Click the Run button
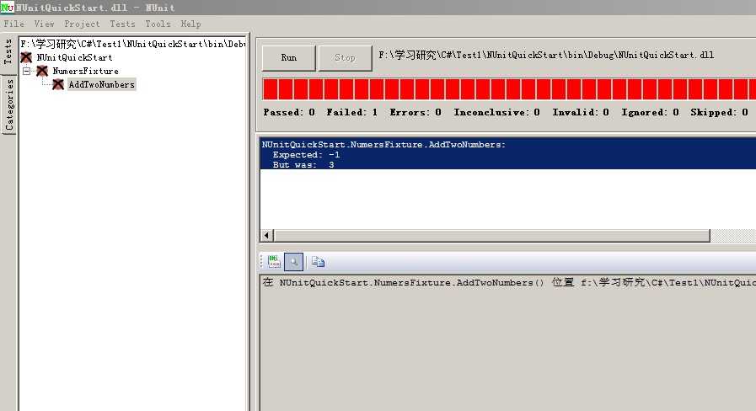This screenshot has height=411, width=756. [289, 58]
